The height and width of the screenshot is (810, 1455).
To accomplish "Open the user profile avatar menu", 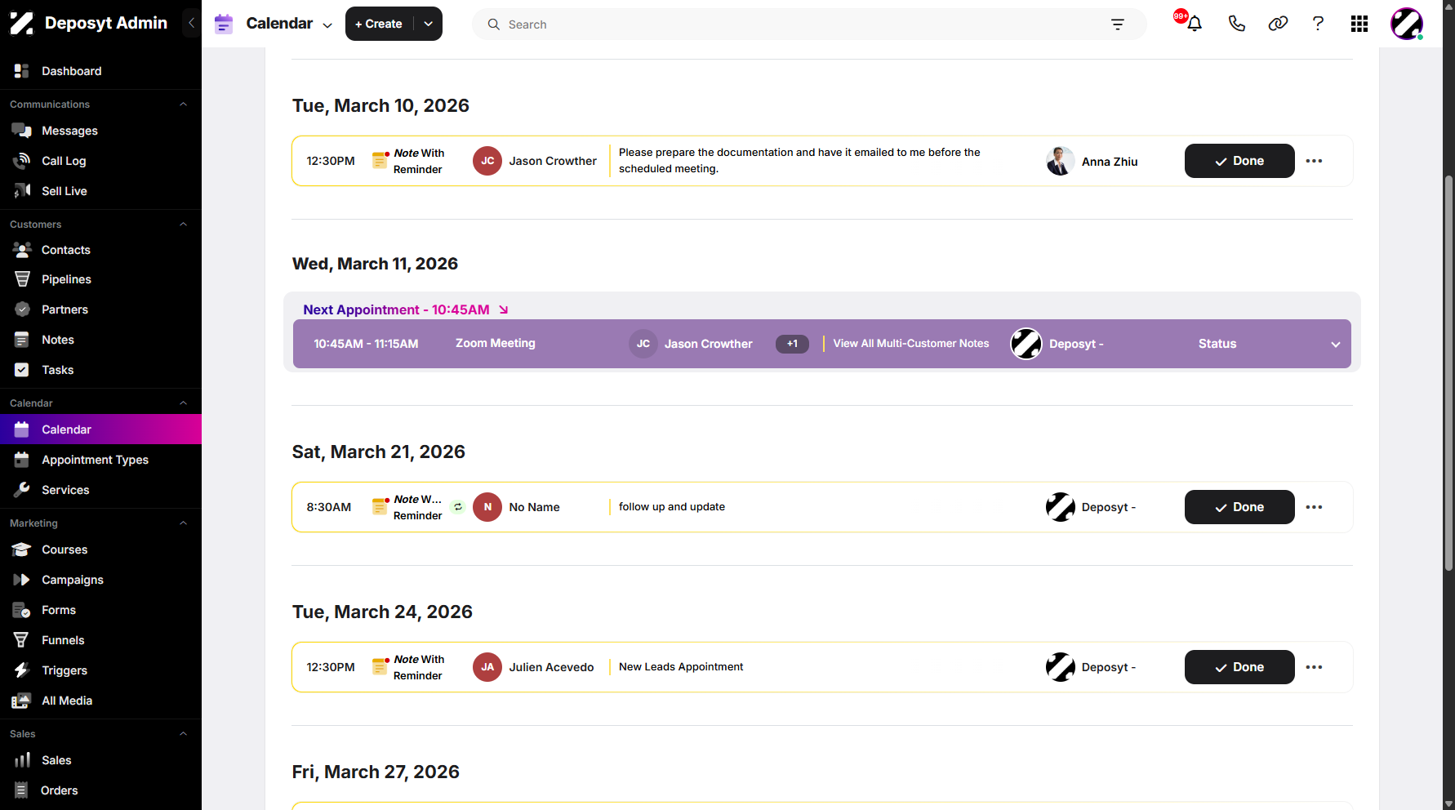I will point(1407,24).
